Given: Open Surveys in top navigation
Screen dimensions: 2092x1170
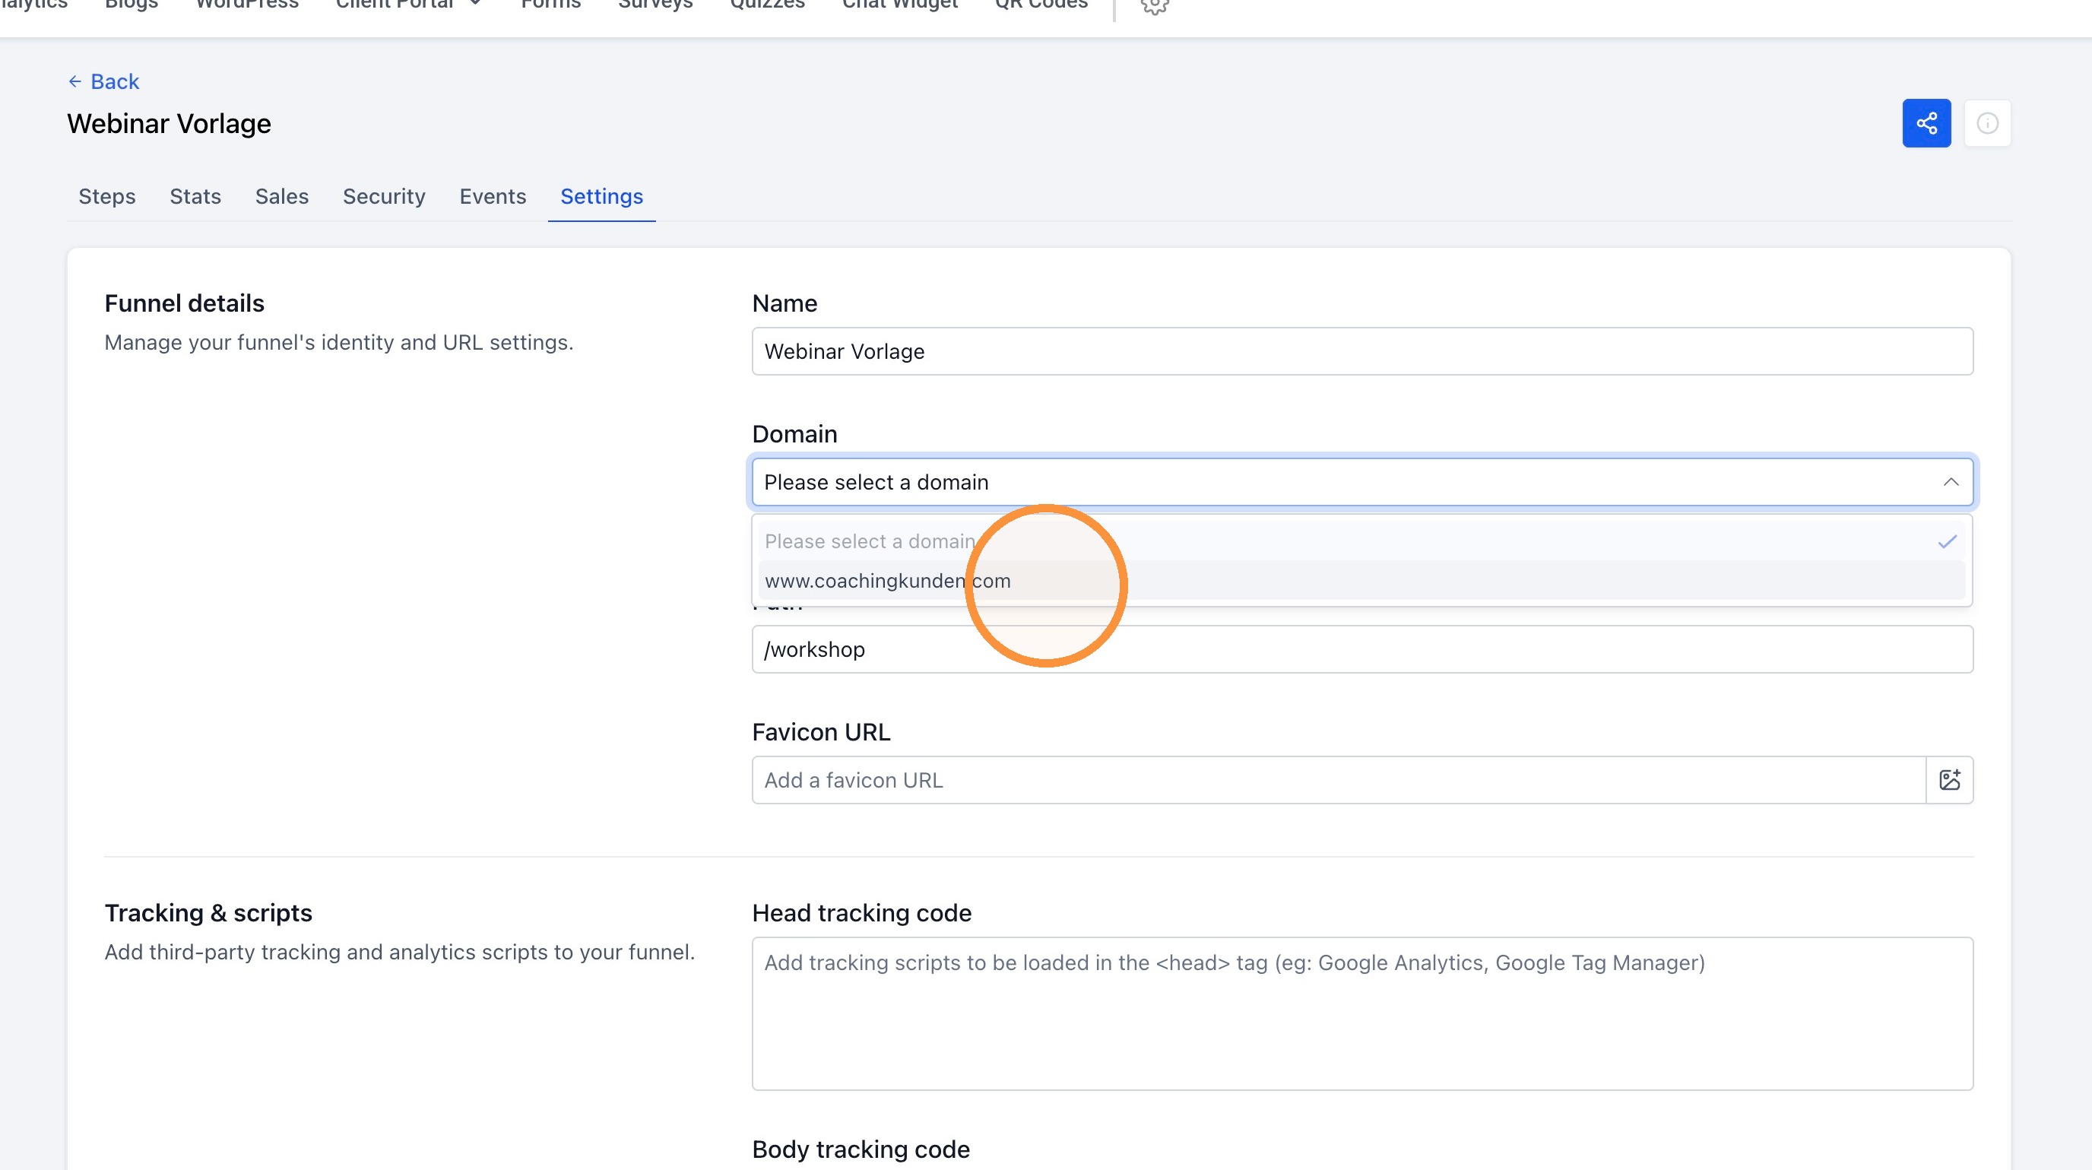Looking at the screenshot, I should click(655, 4).
